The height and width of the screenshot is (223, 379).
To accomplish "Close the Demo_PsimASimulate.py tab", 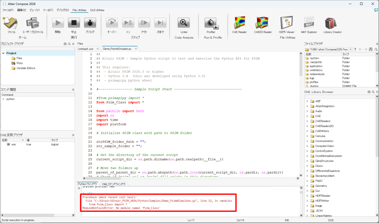I will coord(136,49).
